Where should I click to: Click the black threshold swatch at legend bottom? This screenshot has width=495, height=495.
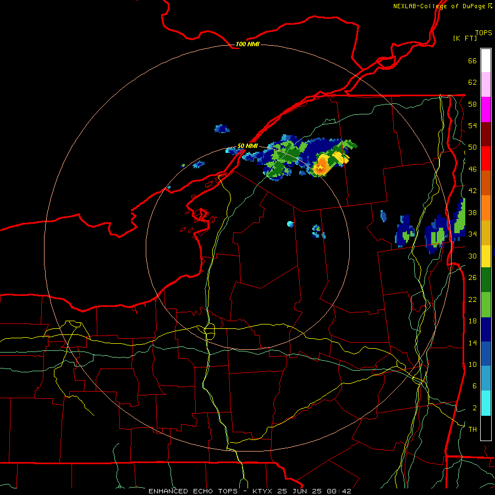pos(486,428)
